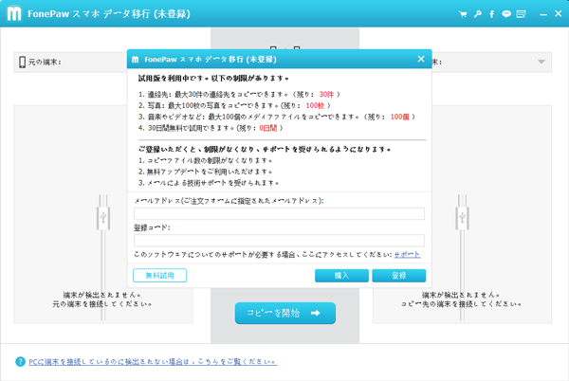
Task: Click the email address input field
Action: 279,213
